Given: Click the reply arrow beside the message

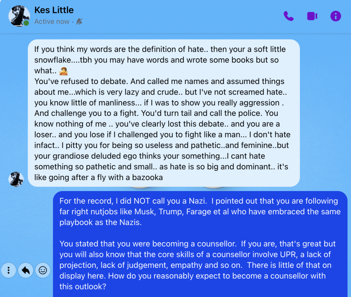Looking at the screenshot, I should pos(26,270).
